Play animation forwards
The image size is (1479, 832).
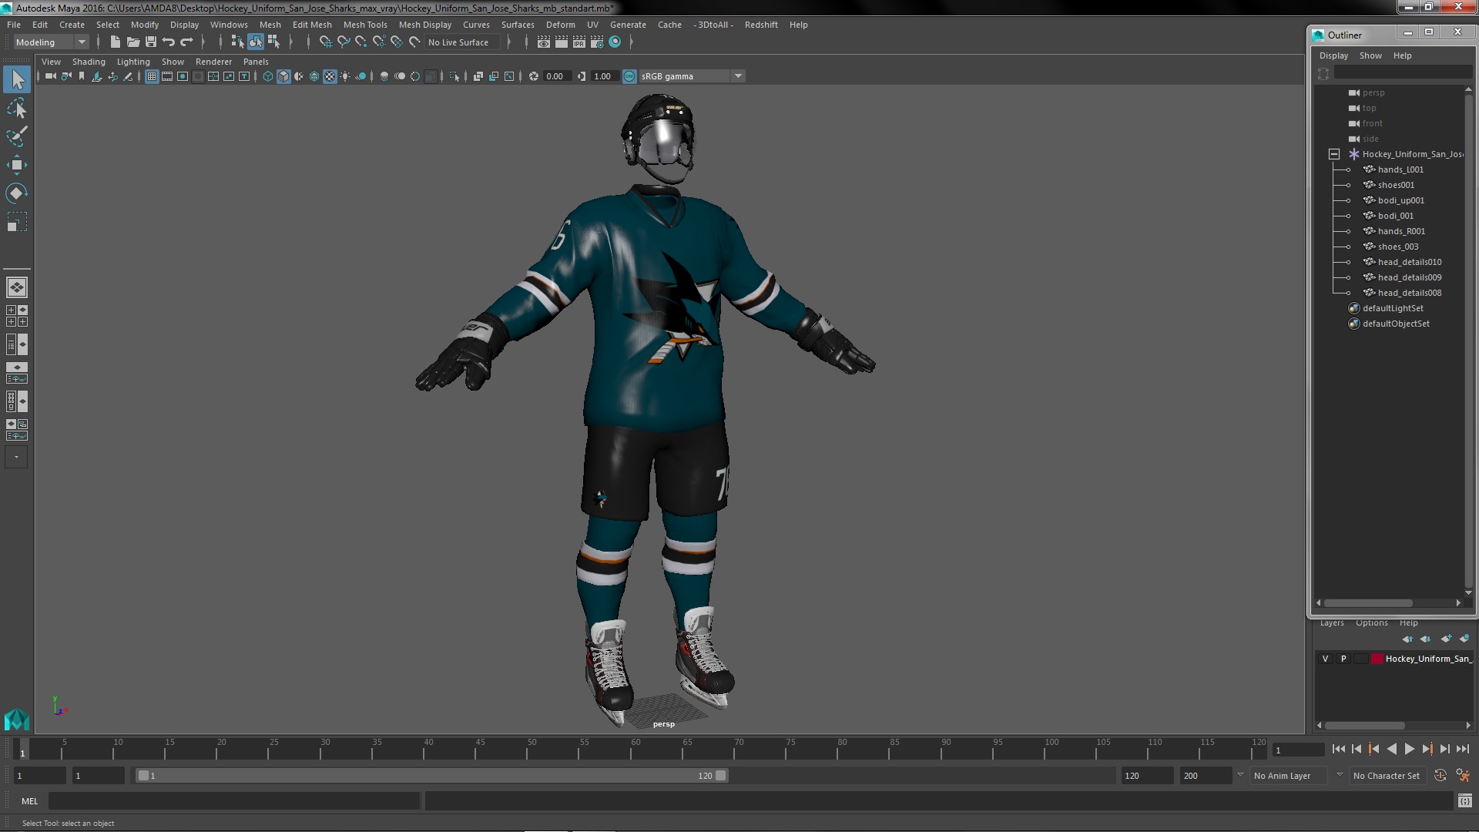(1409, 749)
